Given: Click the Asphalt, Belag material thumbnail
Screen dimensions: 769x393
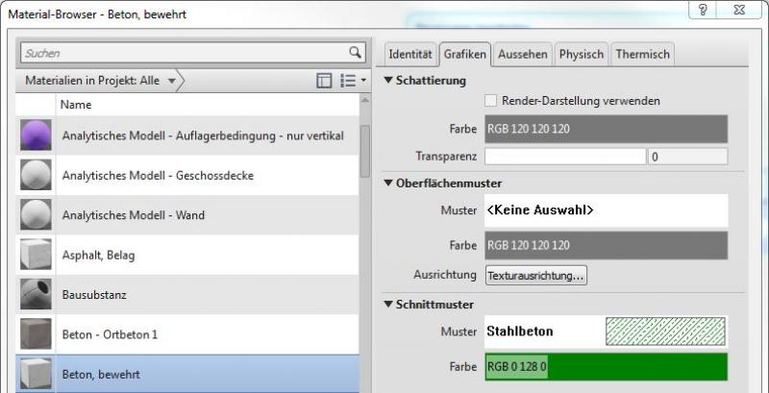Looking at the screenshot, I should pos(36,255).
